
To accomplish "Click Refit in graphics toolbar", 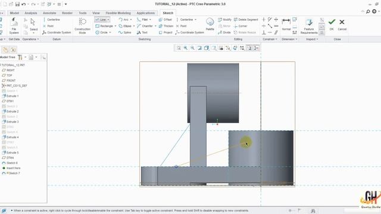I will tap(179, 48).
